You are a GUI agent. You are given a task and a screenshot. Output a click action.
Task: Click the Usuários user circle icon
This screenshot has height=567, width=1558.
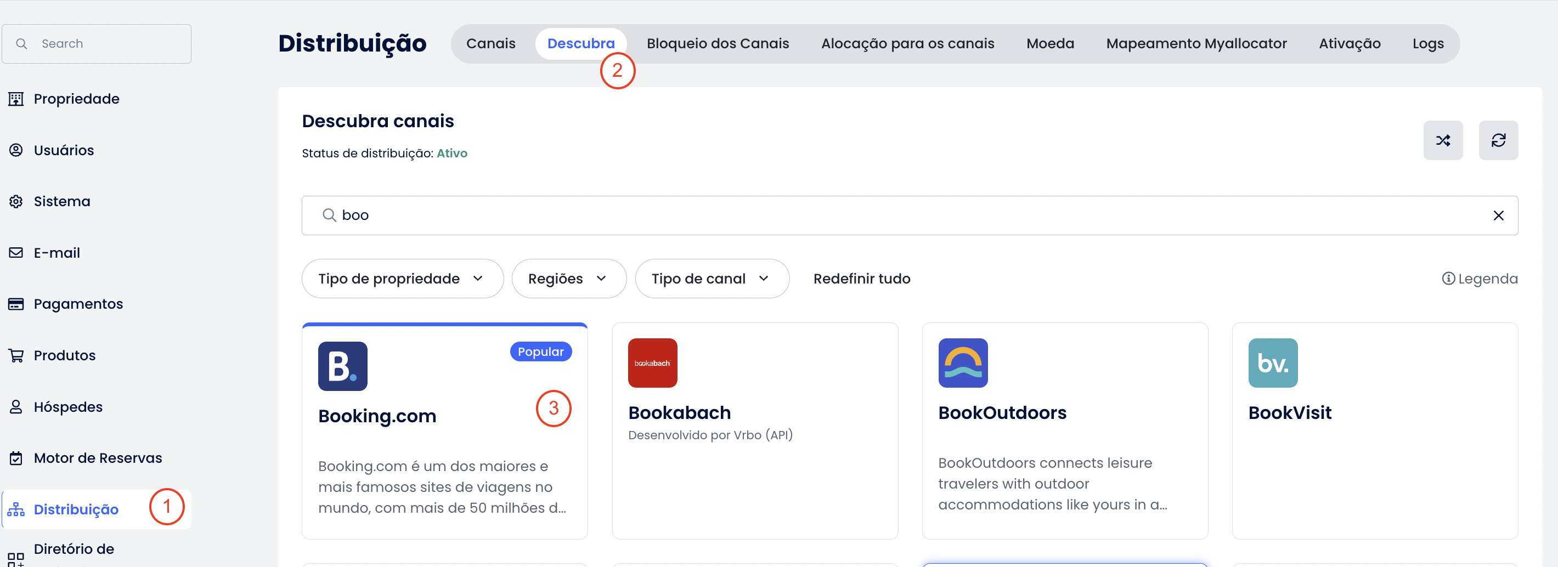click(16, 150)
